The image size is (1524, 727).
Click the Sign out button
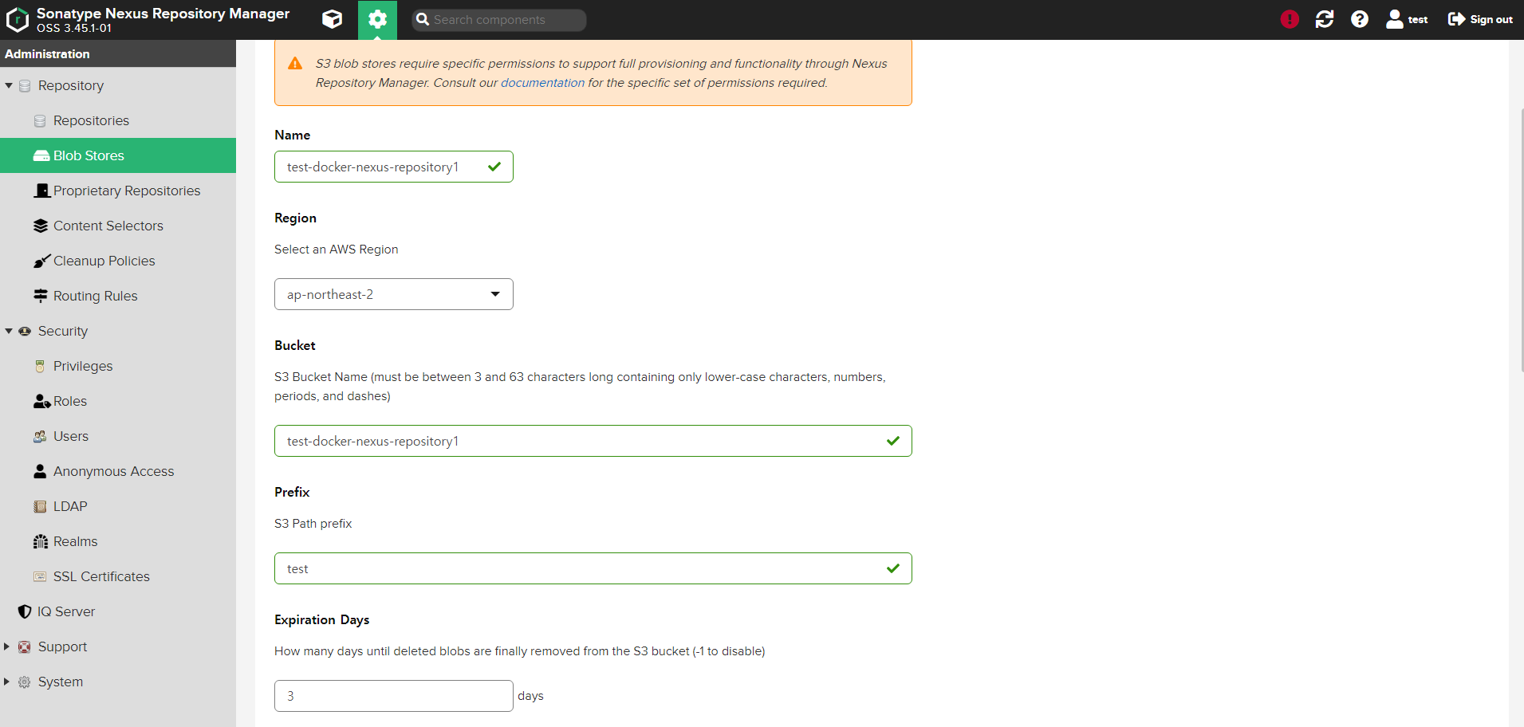pyautogui.click(x=1480, y=19)
